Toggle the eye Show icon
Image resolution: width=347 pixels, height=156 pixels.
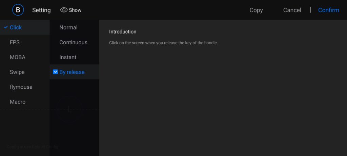pos(64,10)
